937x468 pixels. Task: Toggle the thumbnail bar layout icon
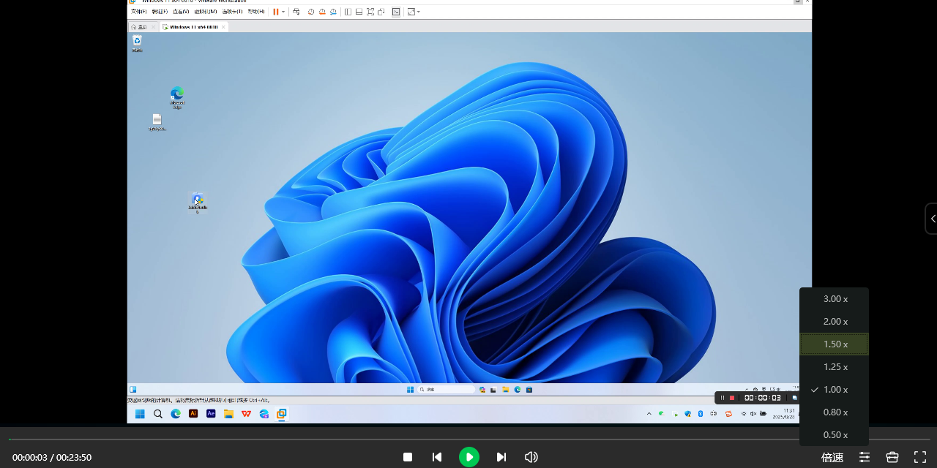click(359, 12)
